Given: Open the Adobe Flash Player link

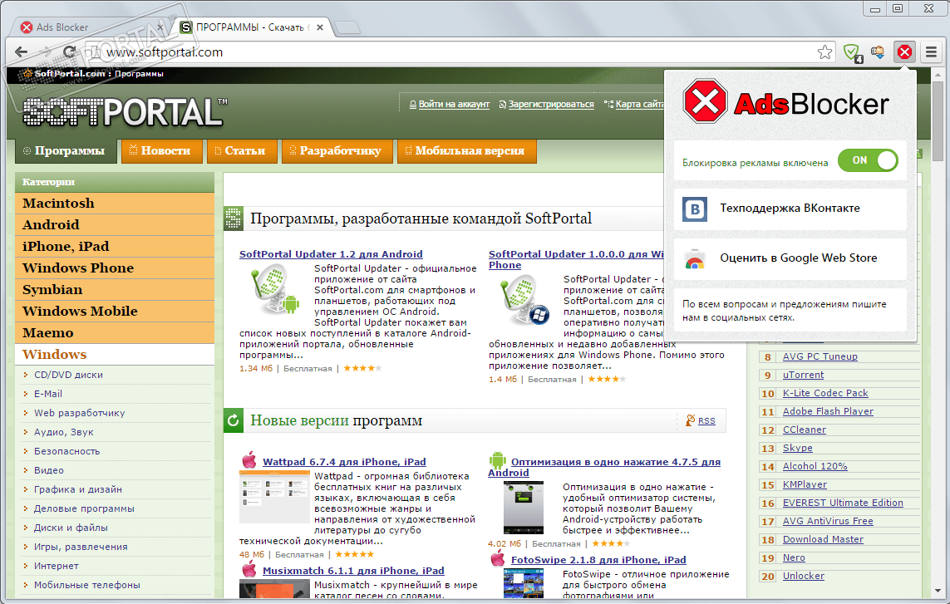Looking at the screenshot, I should [x=828, y=411].
